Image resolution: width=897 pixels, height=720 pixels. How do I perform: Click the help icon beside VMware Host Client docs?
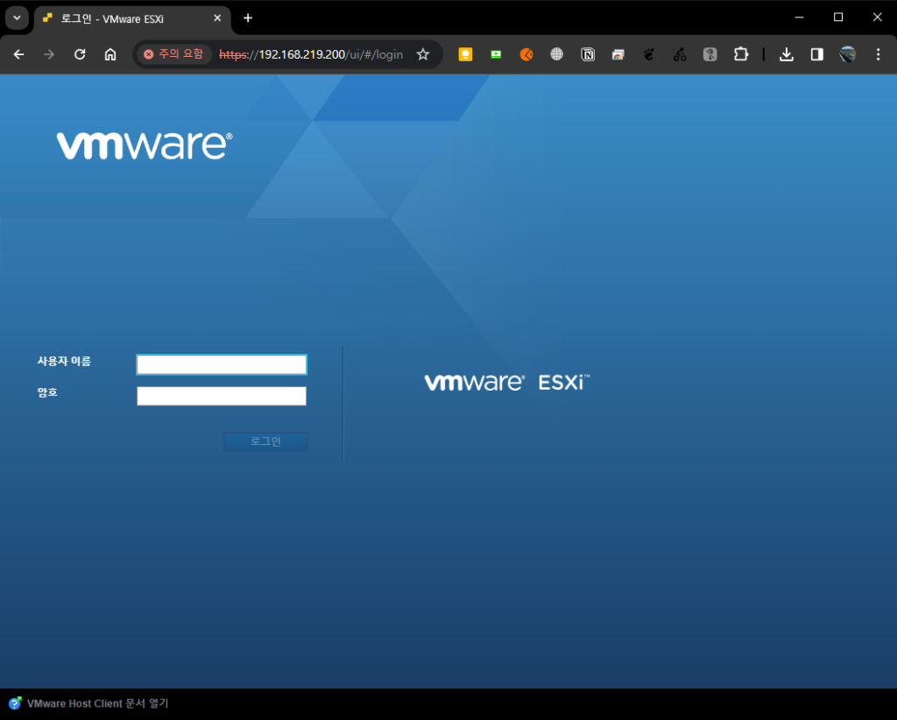coord(16,702)
